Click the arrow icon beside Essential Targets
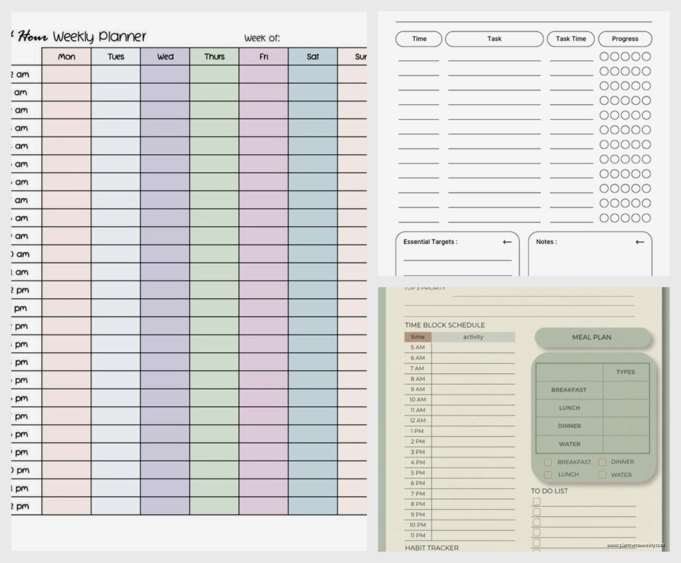Viewport: 681px width, 563px height. coord(507,242)
